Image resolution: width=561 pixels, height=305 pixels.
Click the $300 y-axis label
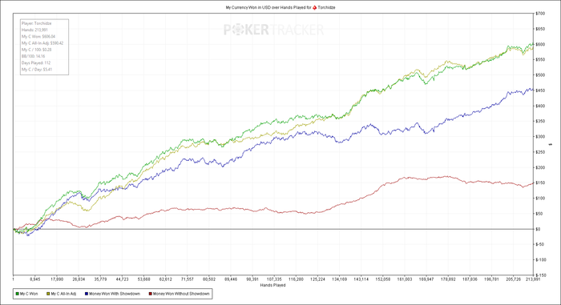coord(540,137)
